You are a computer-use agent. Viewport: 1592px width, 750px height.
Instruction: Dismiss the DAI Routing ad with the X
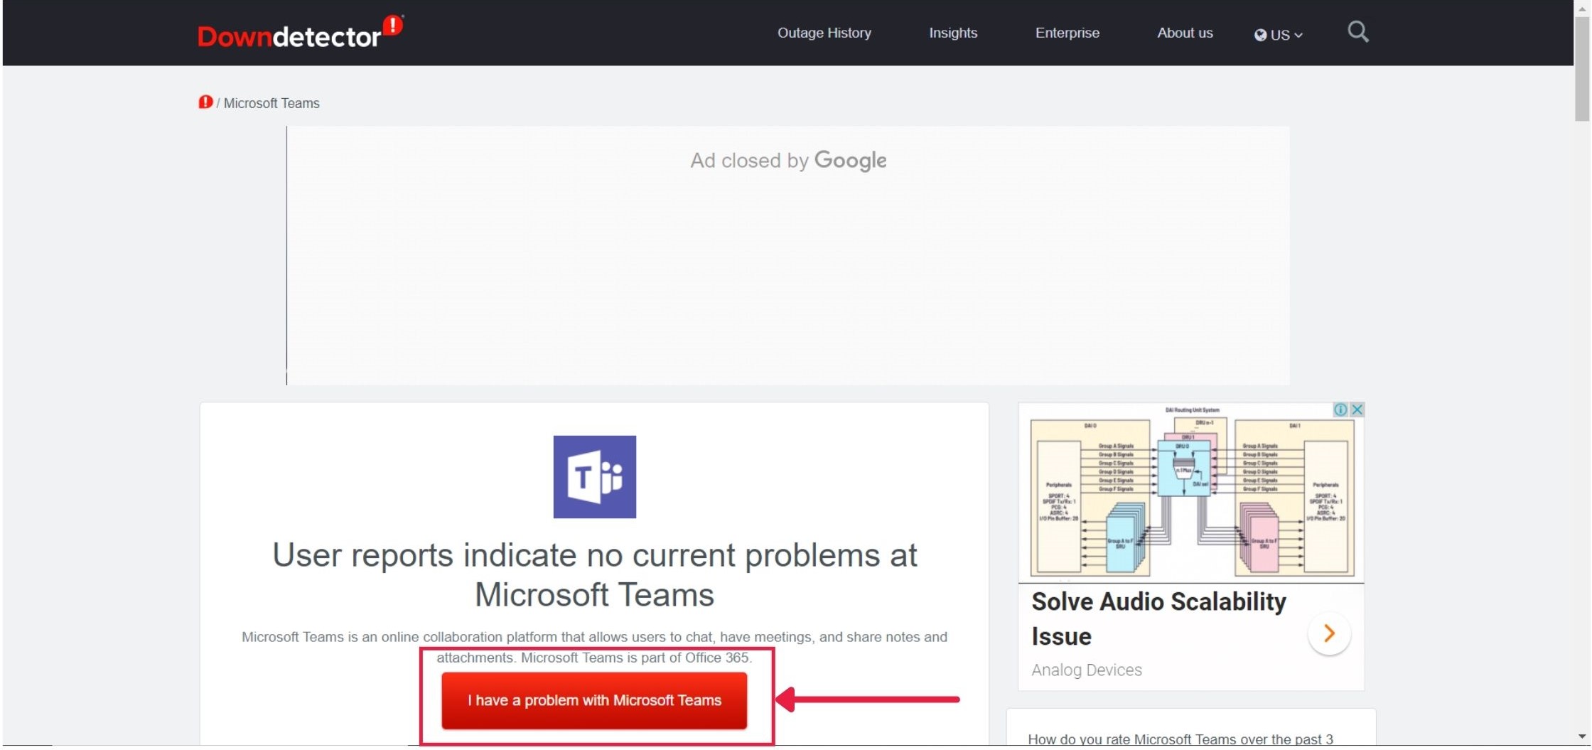click(1357, 409)
